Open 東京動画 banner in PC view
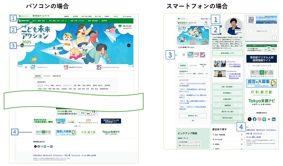The width and height of the screenshot is (283, 166). [x=43, y=133]
